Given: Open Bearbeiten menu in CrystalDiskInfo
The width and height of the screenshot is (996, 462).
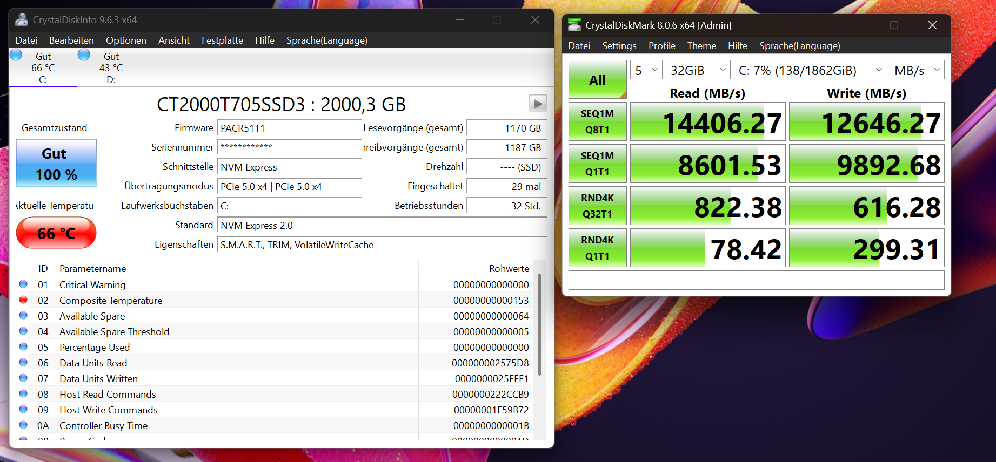Looking at the screenshot, I should tap(71, 40).
